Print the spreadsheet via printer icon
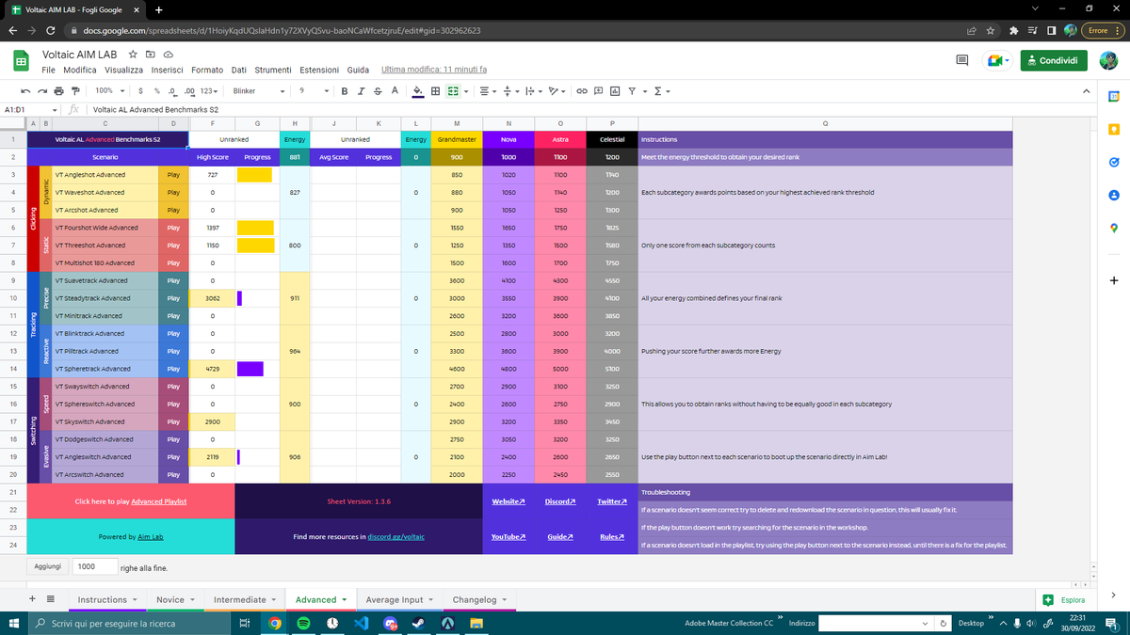Viewport: 1130px width, 635px height. click(x=57, y=90)
